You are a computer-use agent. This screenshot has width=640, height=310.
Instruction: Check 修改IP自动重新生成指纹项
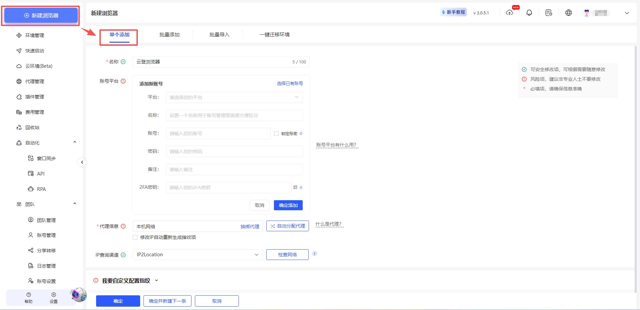pos(135,237)
